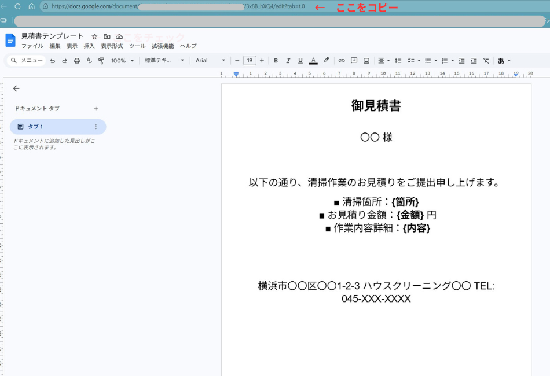The image size is (550, 376).
Task: Open the text color picker
Action: [x=313, y=60]
